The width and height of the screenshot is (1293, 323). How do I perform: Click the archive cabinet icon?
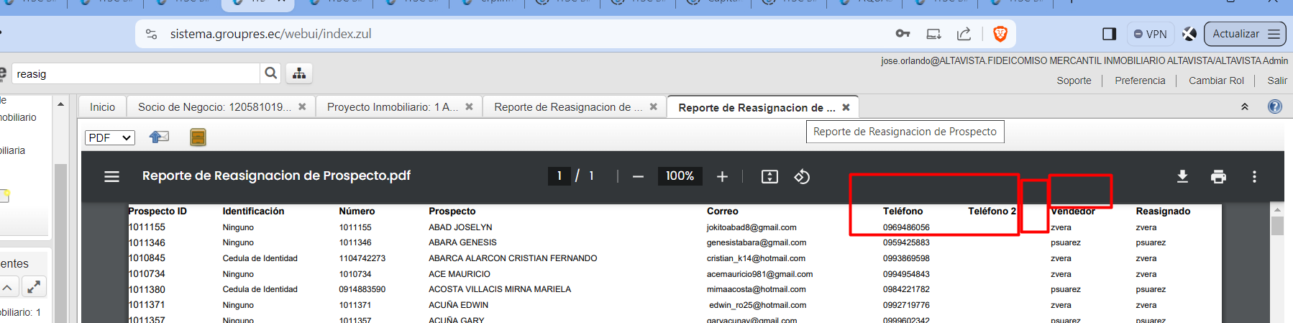coord(198,137)
